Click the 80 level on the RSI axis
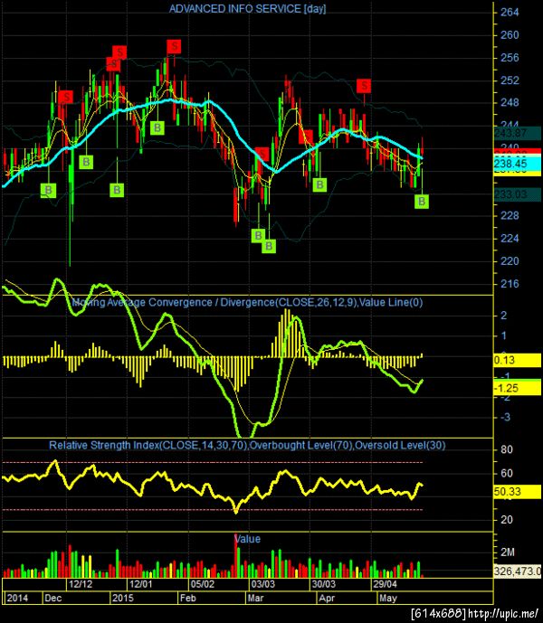This screenshot has width=543, height=623. 507,449
